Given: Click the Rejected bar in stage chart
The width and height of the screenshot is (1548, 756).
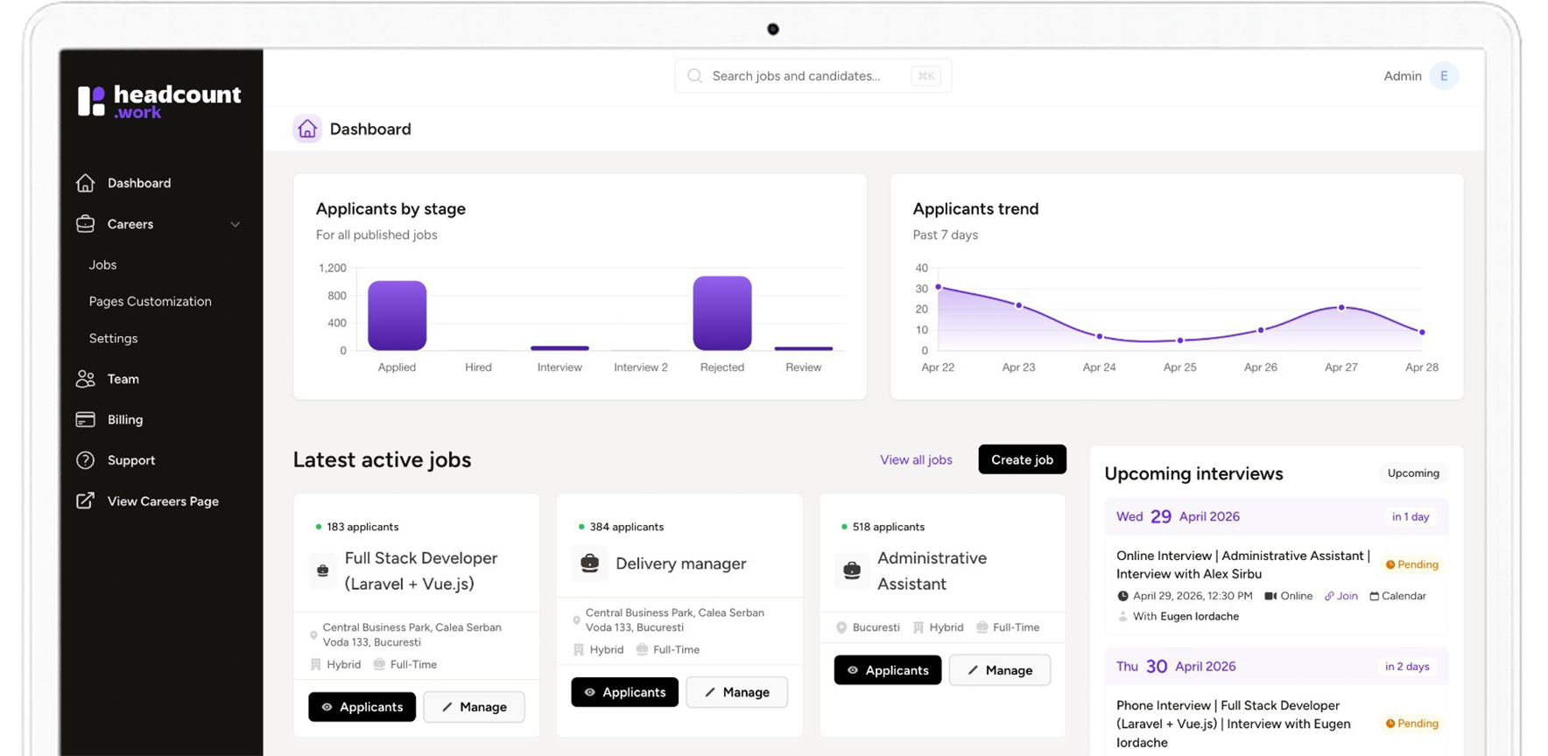Looking at the screenshot, I should 722,313.
